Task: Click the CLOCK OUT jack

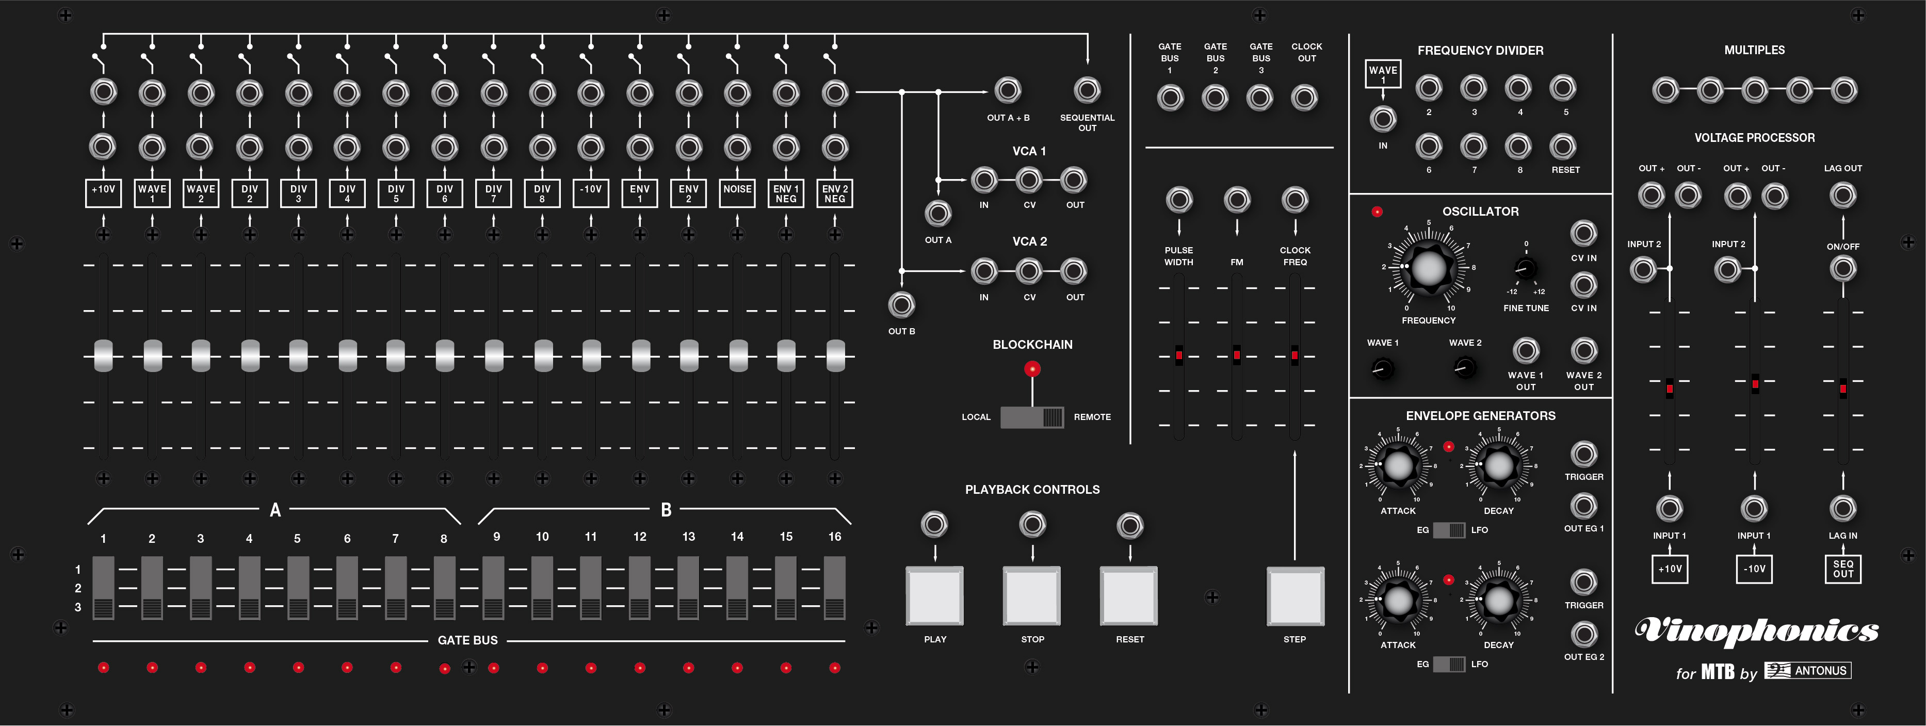Action: (x=1305, y=98)
